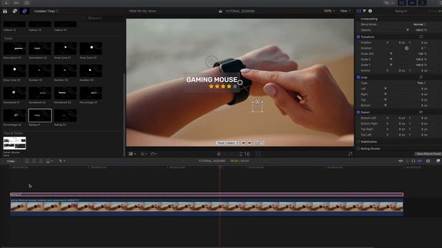
Task: Click the tracker analyze backward button
Action: click(243, 143)
